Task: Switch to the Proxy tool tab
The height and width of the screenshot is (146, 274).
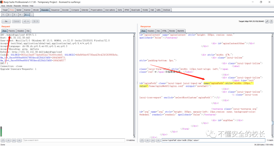Action: coord(12,10)
